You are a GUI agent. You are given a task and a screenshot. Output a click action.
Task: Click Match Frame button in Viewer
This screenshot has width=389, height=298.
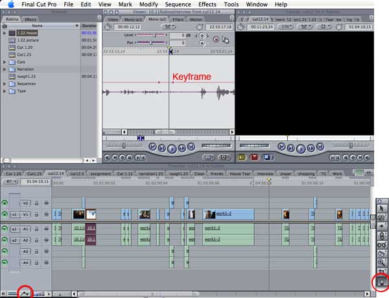coord(108,158)
